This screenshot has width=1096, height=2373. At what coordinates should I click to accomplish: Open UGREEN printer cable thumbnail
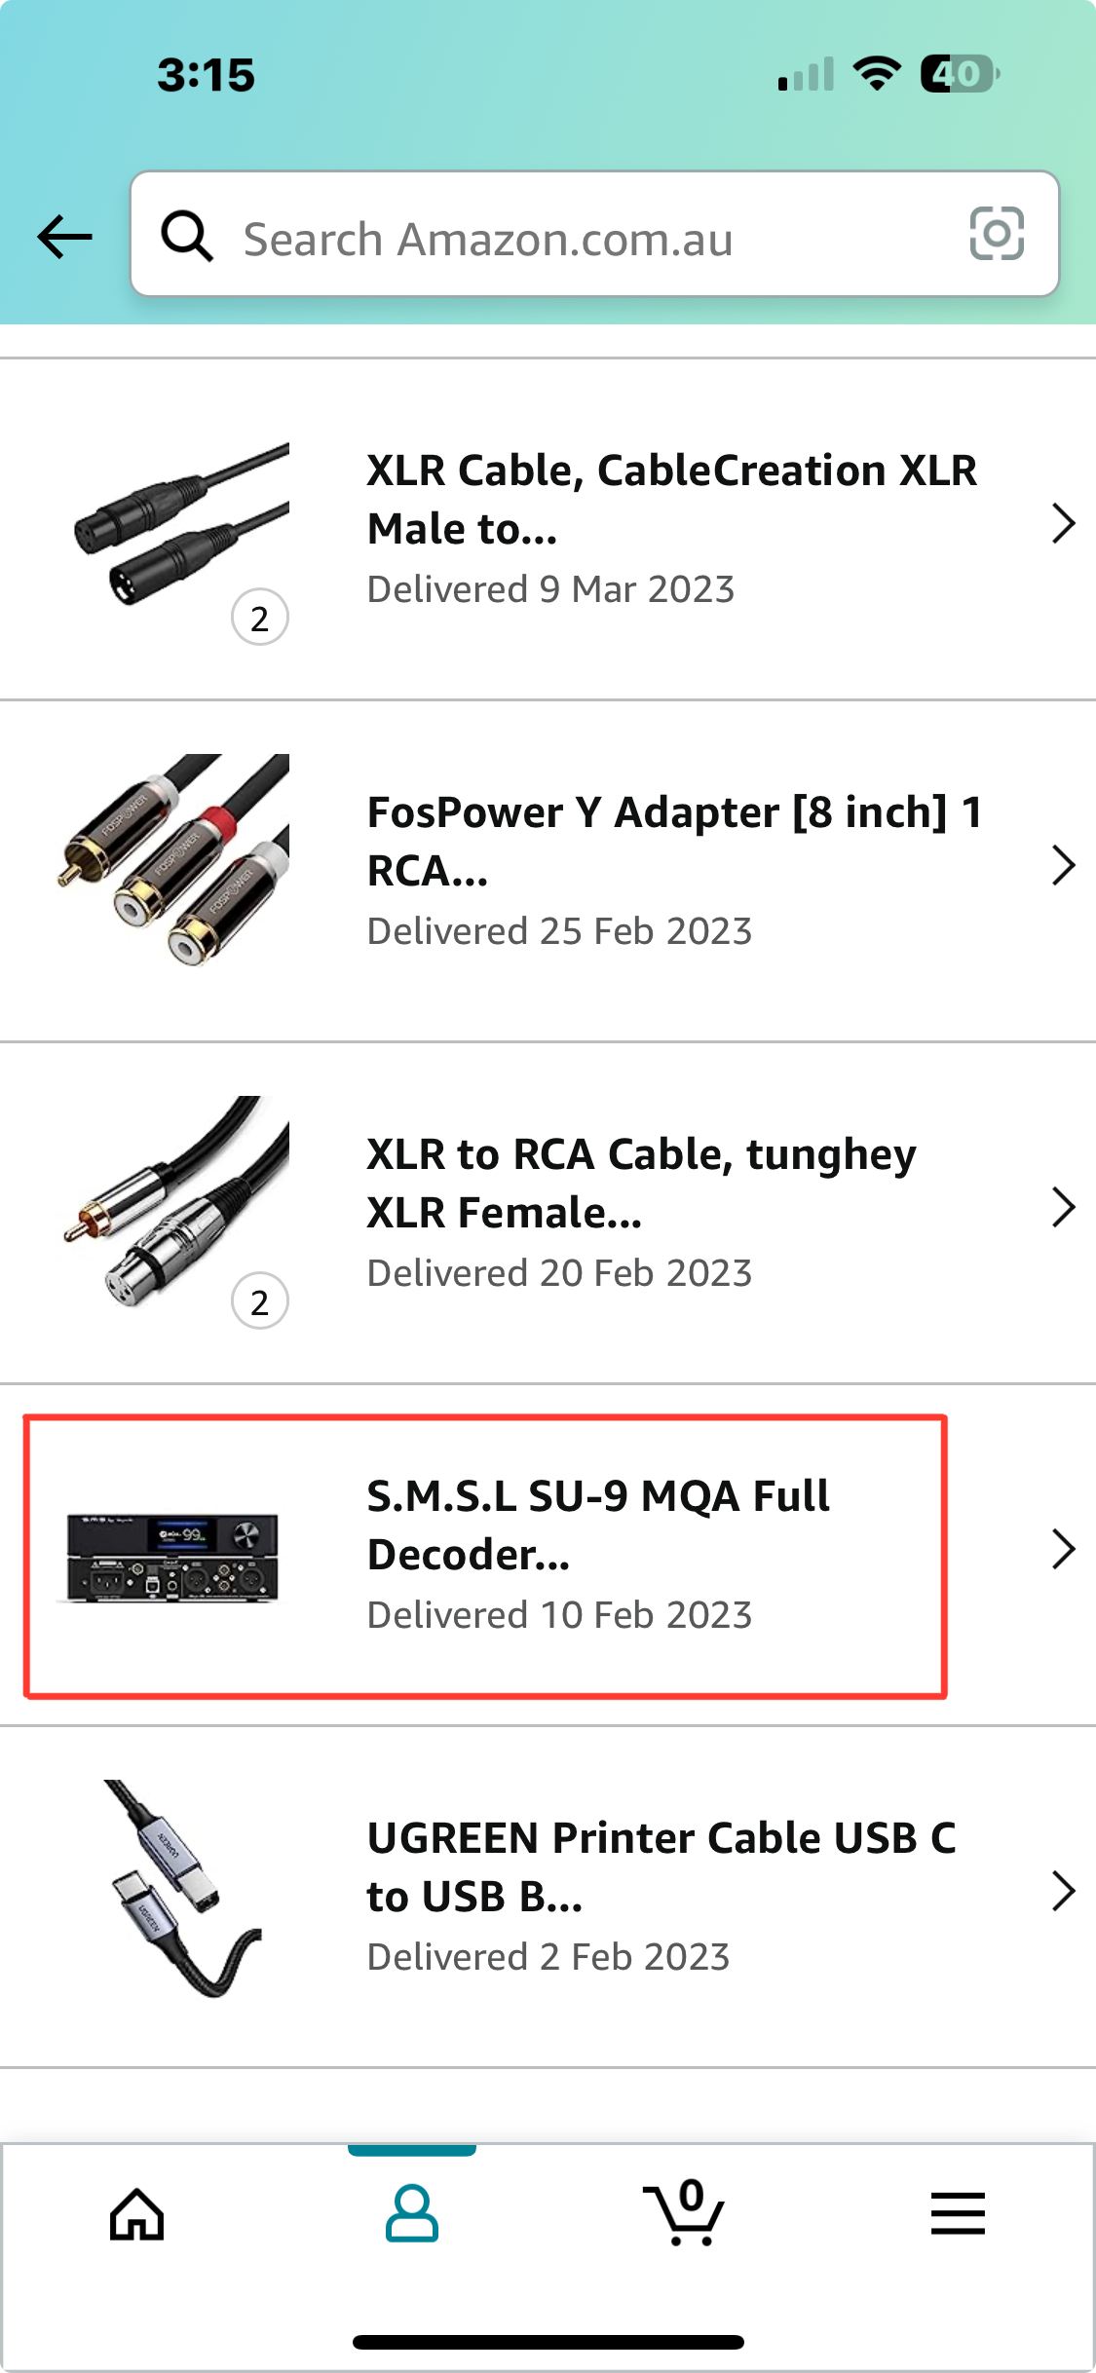click(x=181, y=1890)
